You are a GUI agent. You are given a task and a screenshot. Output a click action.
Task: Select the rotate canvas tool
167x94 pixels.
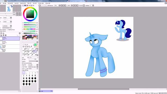click(x=27, y=46)
